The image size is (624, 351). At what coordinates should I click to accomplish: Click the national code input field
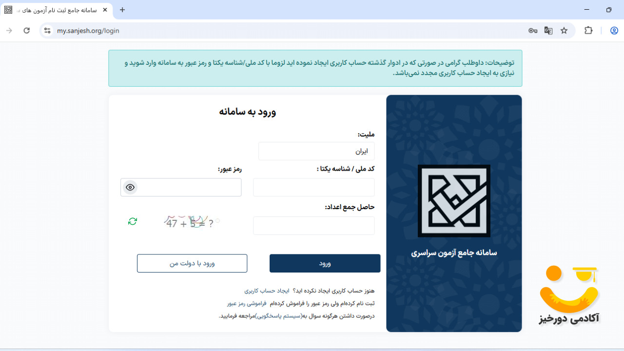click(313, 187)
